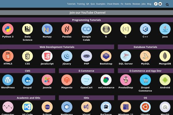Image resolution: width=173 pixels, height=115 pixels.
Task: Open the Data Science tutorial icon
Action: click(x=27, y=29)
